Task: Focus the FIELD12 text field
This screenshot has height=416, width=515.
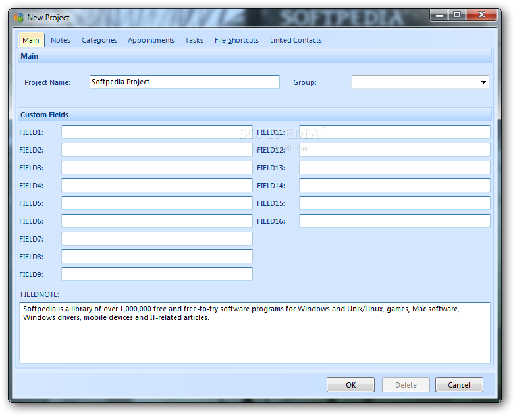Action: 394,149
